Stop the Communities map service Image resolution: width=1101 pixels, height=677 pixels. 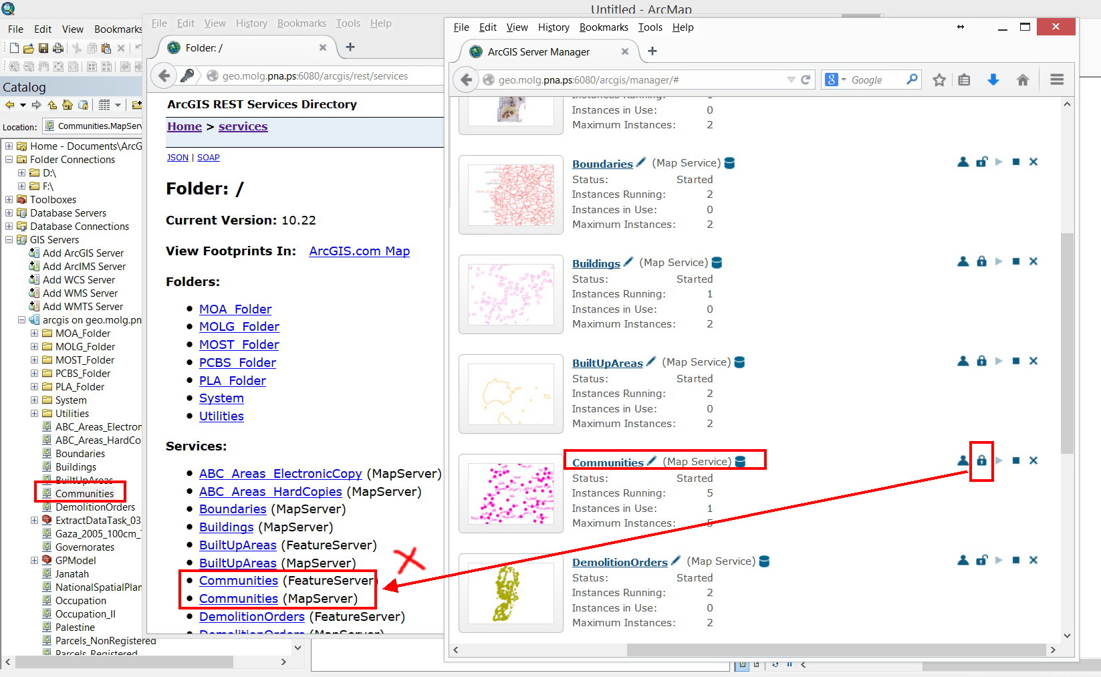tap(1016, 460)
